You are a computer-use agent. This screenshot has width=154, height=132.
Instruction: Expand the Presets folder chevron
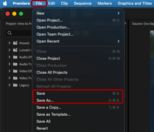coord(9,43)
